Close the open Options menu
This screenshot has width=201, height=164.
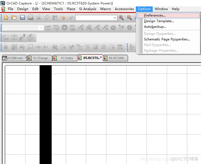click(144, 9)
